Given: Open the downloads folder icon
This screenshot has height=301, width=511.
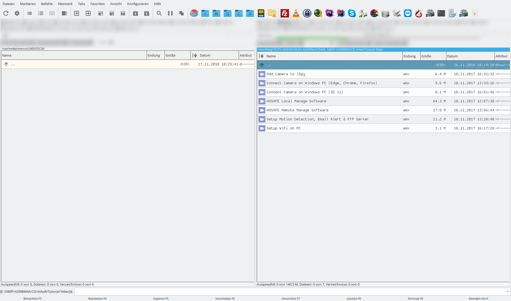Looking at the screenshot, I should click(239, 13).
